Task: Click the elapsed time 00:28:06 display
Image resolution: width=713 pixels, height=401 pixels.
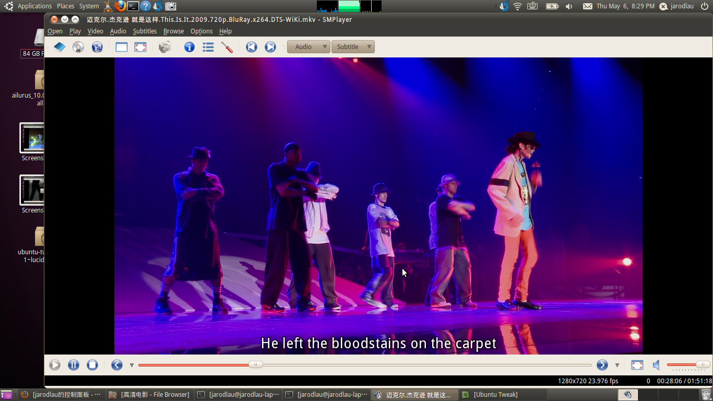Action: pyautogui.click(x=670, y=381)
